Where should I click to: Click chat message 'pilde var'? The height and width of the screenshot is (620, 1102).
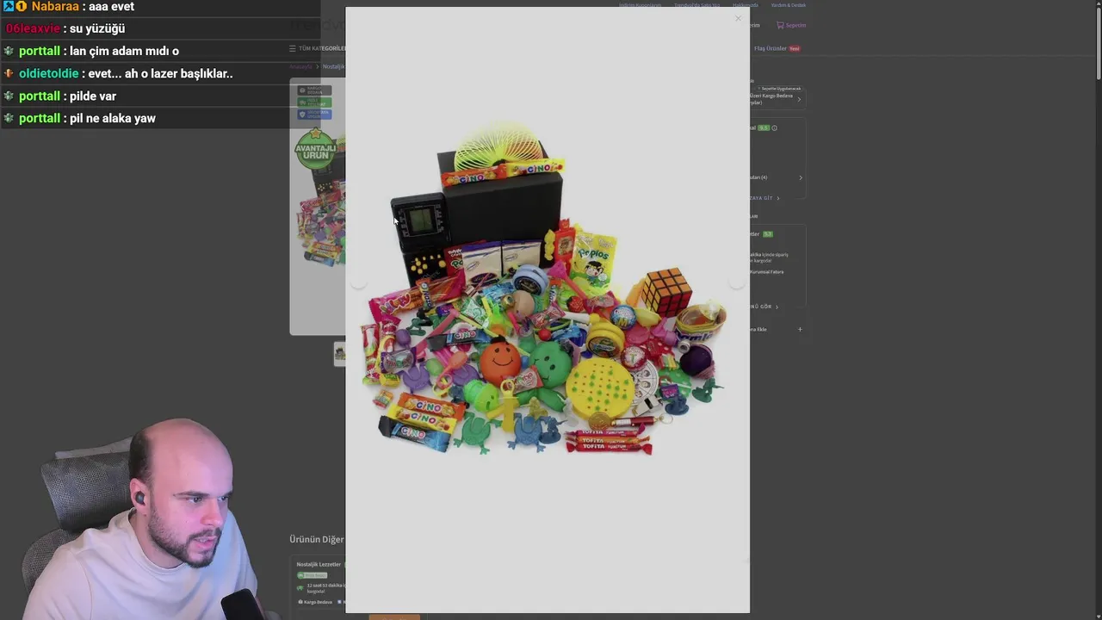(93, 96)
